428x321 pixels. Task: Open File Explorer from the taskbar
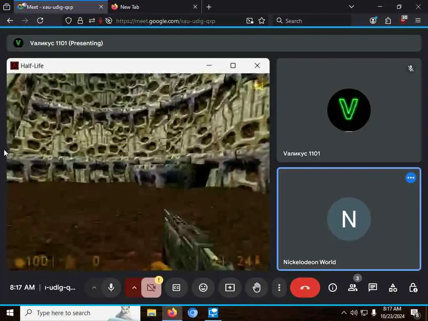pyautogui.click(x=151, y=313)
